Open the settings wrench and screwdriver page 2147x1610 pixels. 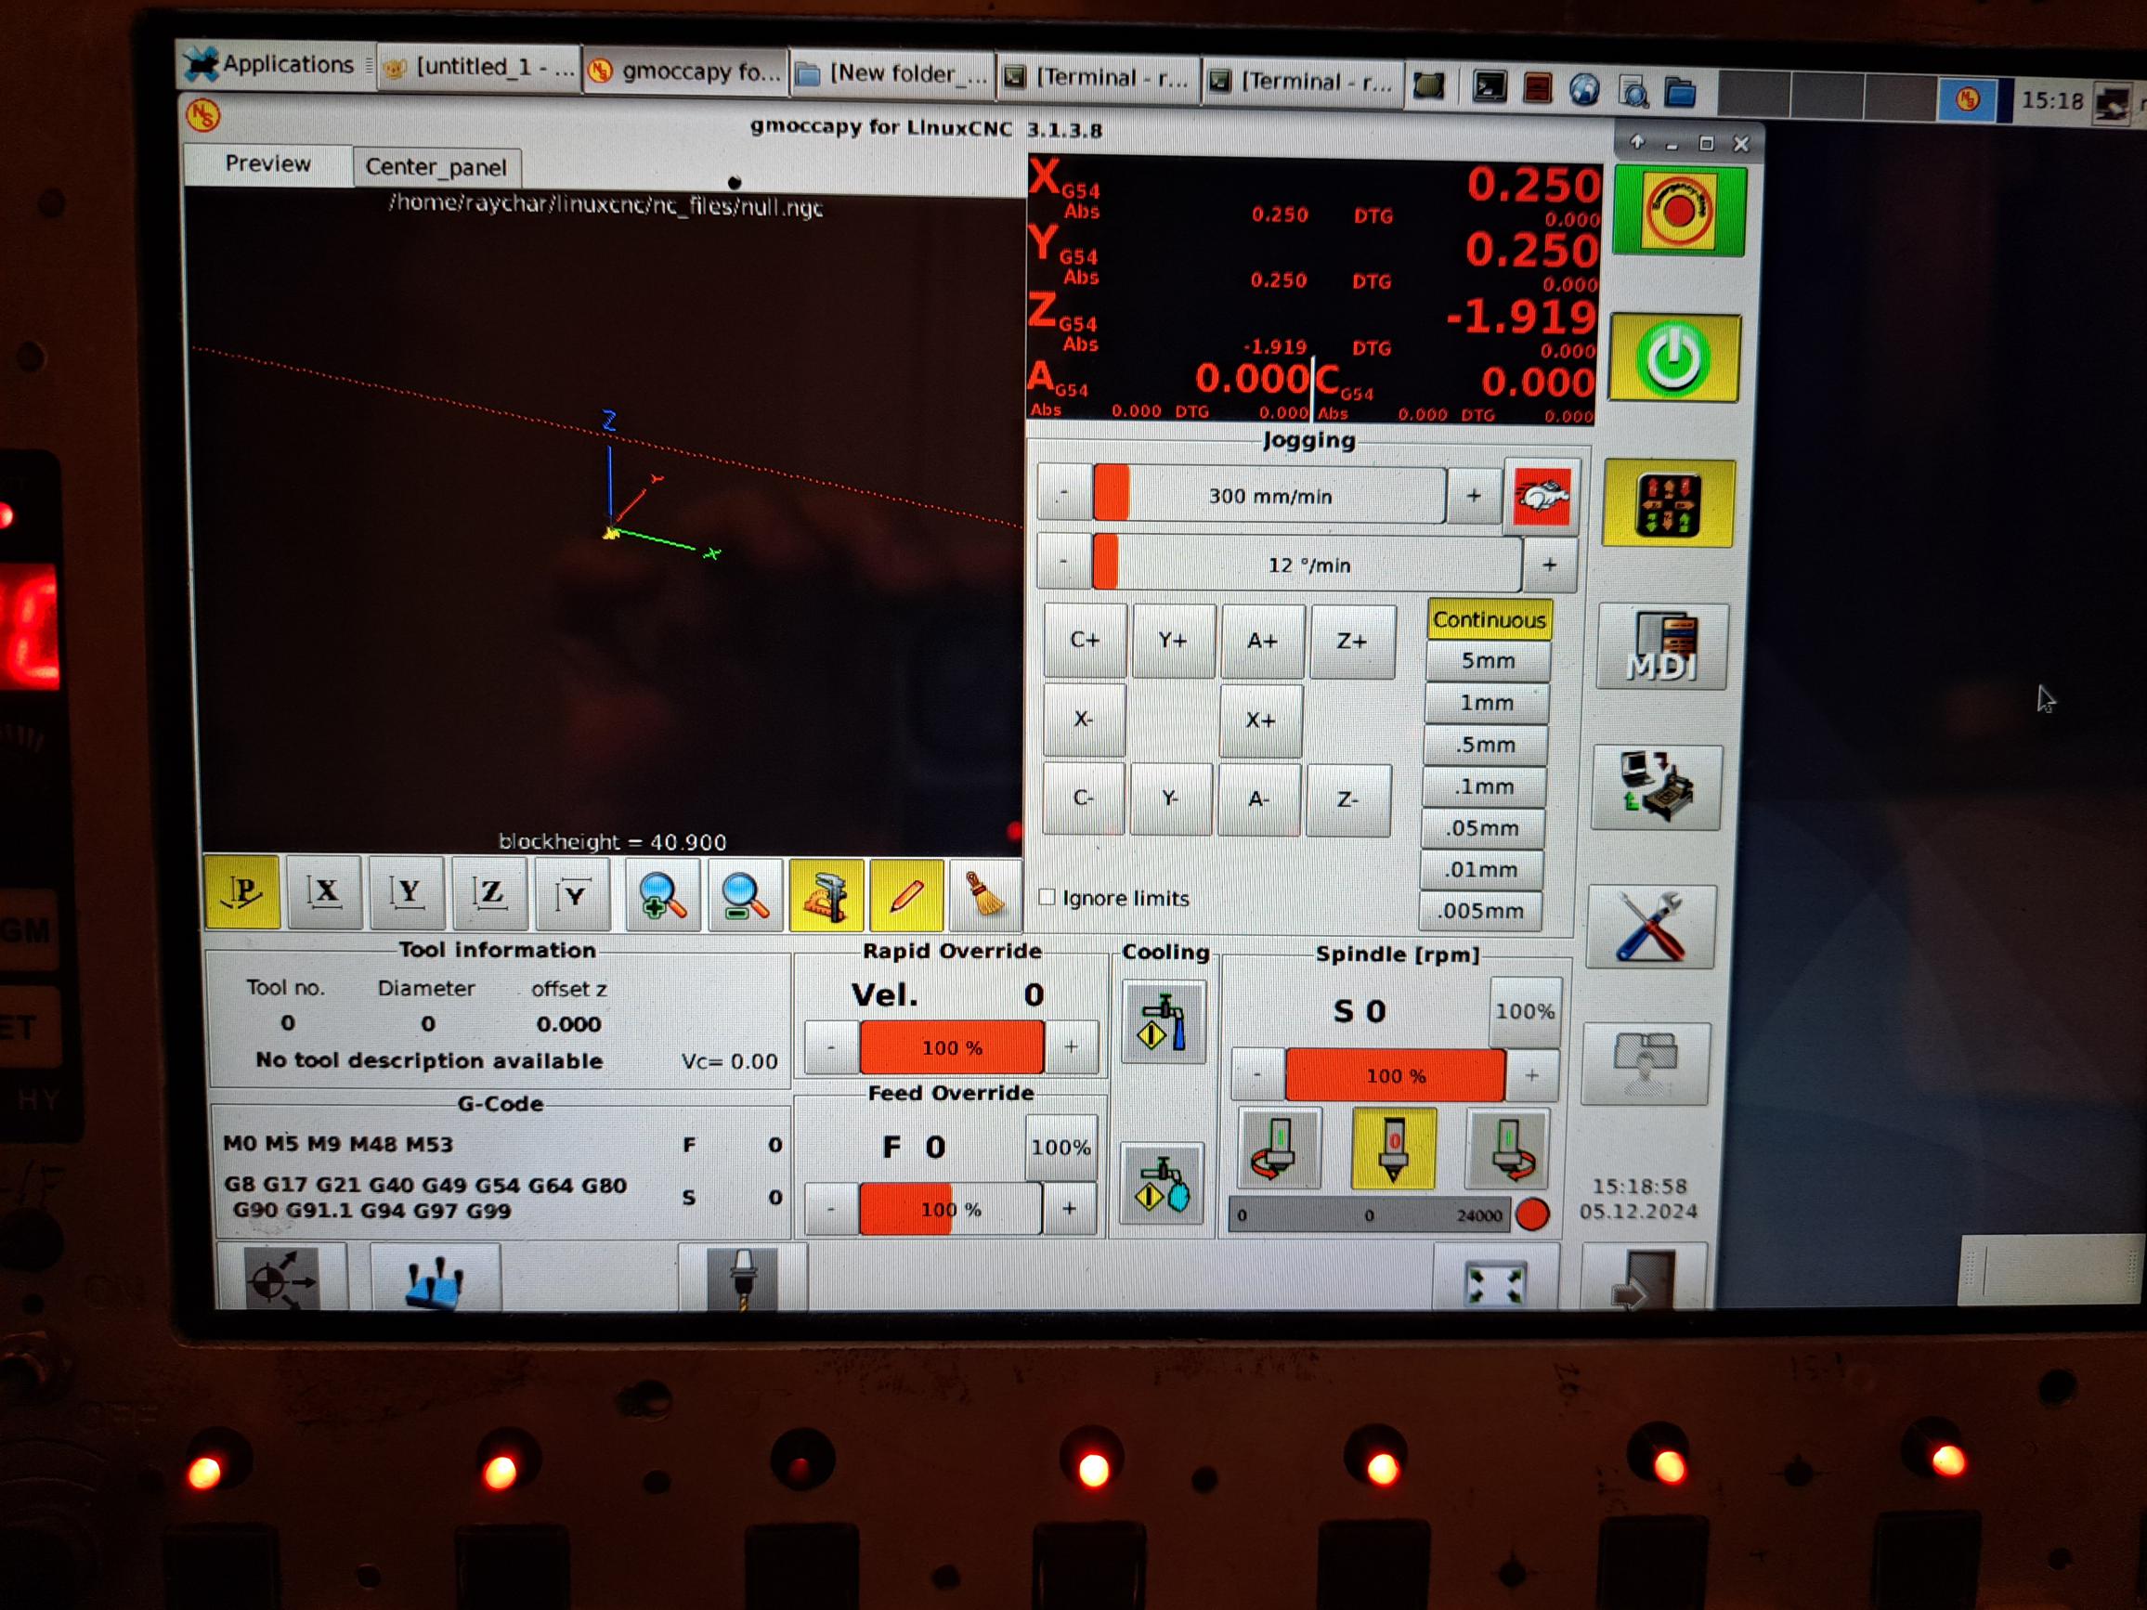(x=1650, y=927)
